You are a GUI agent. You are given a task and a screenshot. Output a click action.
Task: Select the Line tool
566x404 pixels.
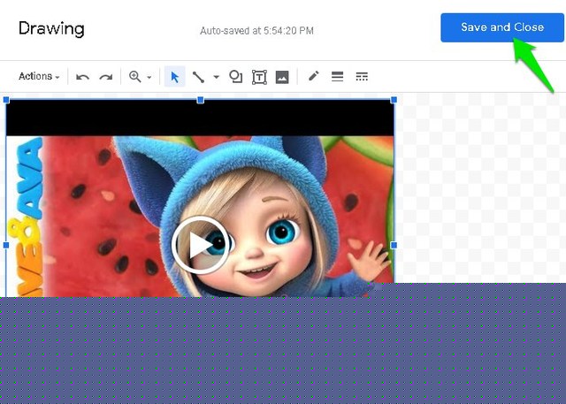199,77
